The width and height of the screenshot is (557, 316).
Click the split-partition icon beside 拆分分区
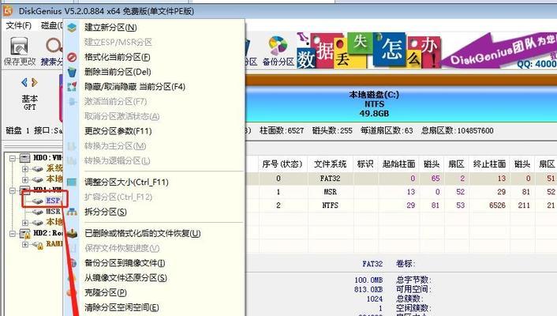click(x=72, y=212)
